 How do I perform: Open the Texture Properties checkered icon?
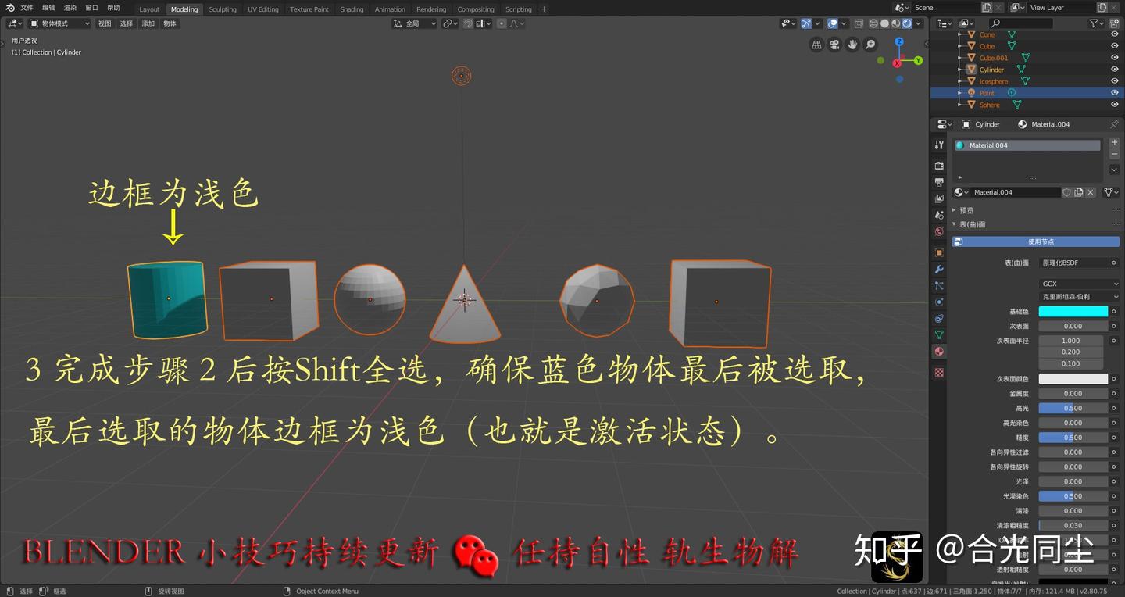pyautogui.click(x=939, y=373)
